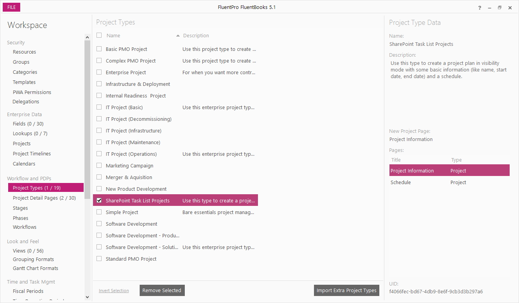Click the Name column sort arrow
This screenshot has height=303, width=519.
click(178, 36)
